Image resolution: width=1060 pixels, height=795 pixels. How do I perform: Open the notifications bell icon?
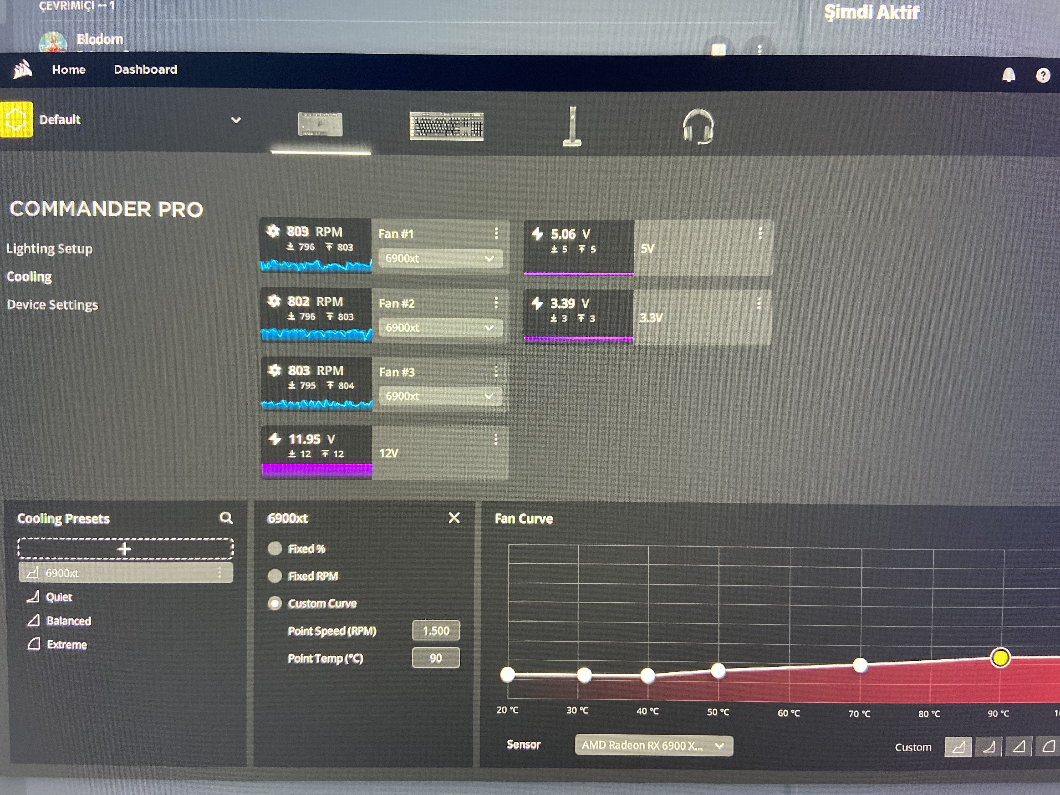pos(1008,75)
